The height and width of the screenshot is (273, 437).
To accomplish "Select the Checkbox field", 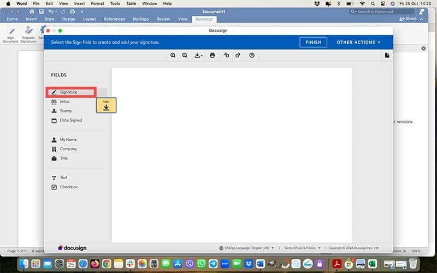I will pos(68,187).
